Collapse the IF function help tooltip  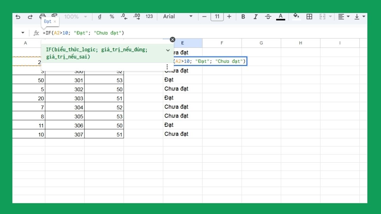(168, 50)
